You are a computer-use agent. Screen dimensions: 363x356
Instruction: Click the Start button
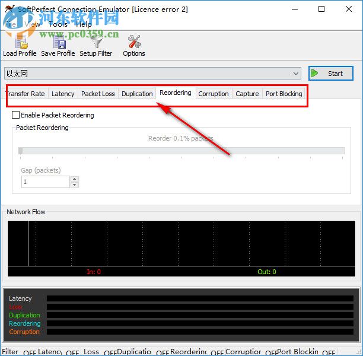coord(331,74)
